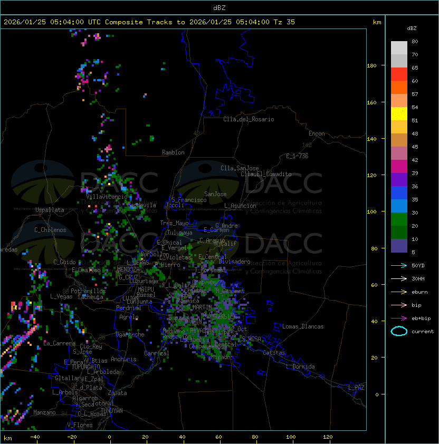
Task: Click the dBZ heading above the color scale
Action: point(412,28)
